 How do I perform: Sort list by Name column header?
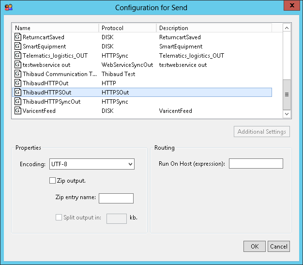[56, 28]
